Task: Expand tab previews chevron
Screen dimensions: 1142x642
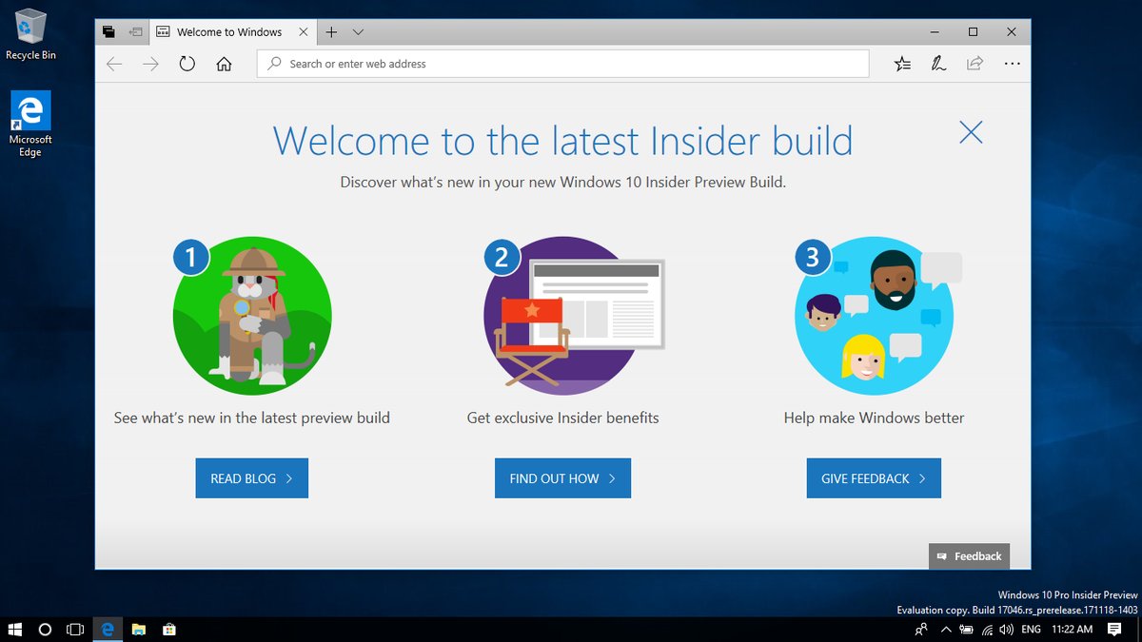Action: [x=358, y=31]
